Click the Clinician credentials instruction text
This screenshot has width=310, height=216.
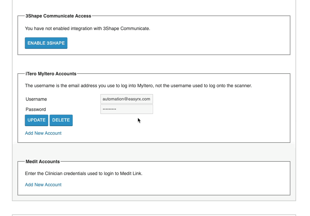coord(84,173)
